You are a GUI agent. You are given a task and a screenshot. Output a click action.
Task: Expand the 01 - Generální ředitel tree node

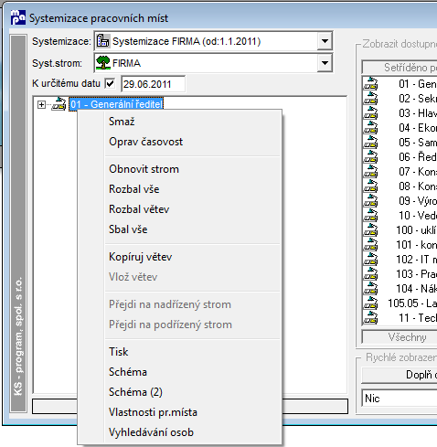(41, 104)
